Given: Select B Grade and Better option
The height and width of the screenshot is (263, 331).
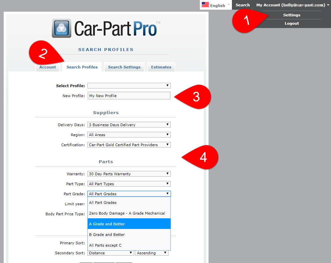Looking at the screenshot, I should click(129, 235).
